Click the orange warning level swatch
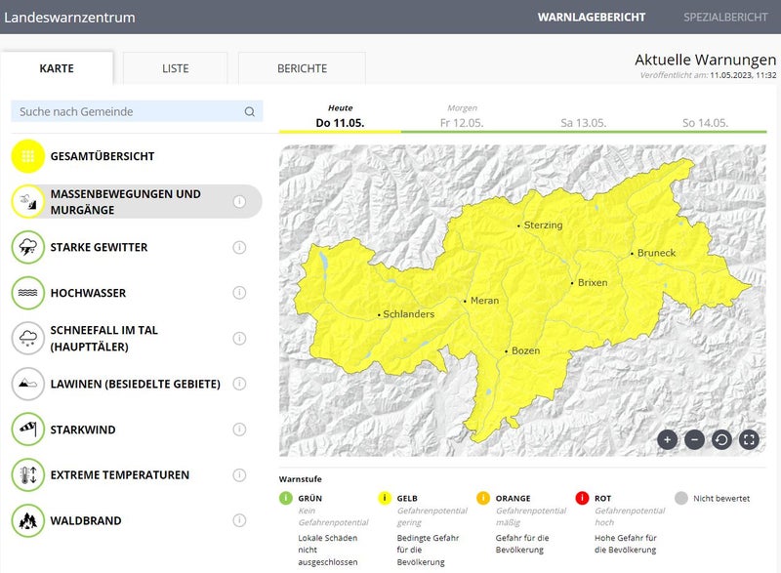The width and height of the screenshot is (781, 573). pos(483,498)
